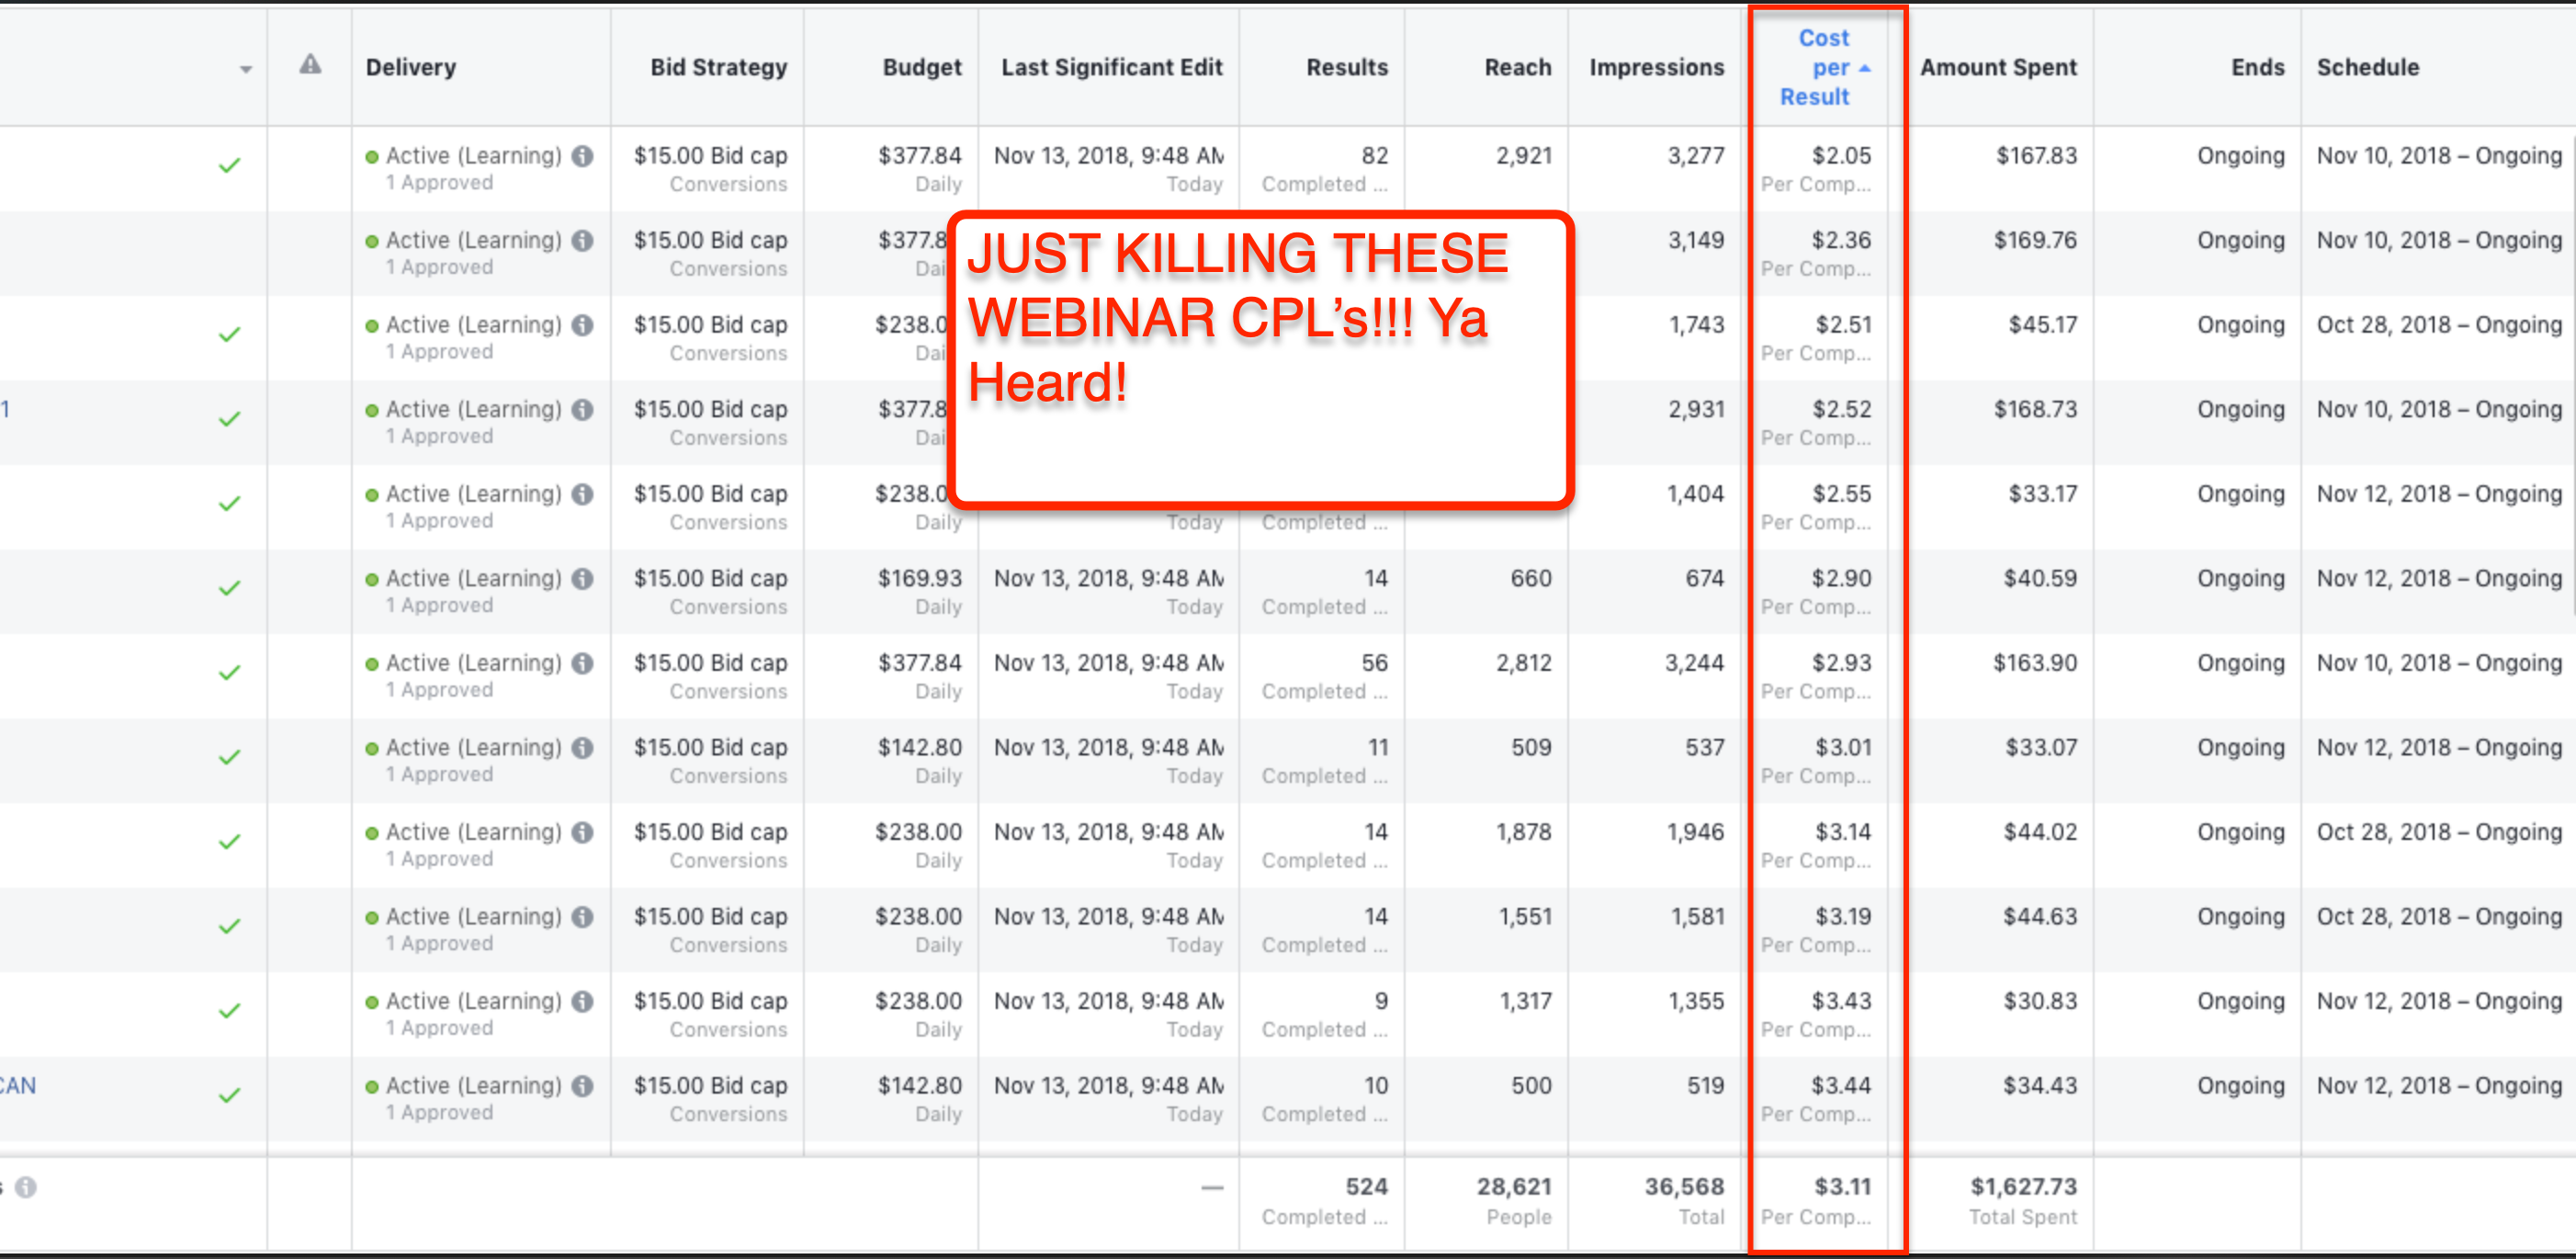Click the checkmark in the $3.14 row

(x=229, y=842)
